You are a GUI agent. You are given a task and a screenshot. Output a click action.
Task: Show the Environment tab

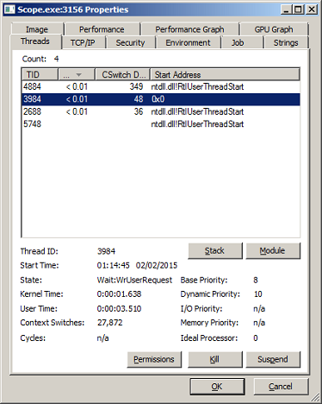pos(188,42)
